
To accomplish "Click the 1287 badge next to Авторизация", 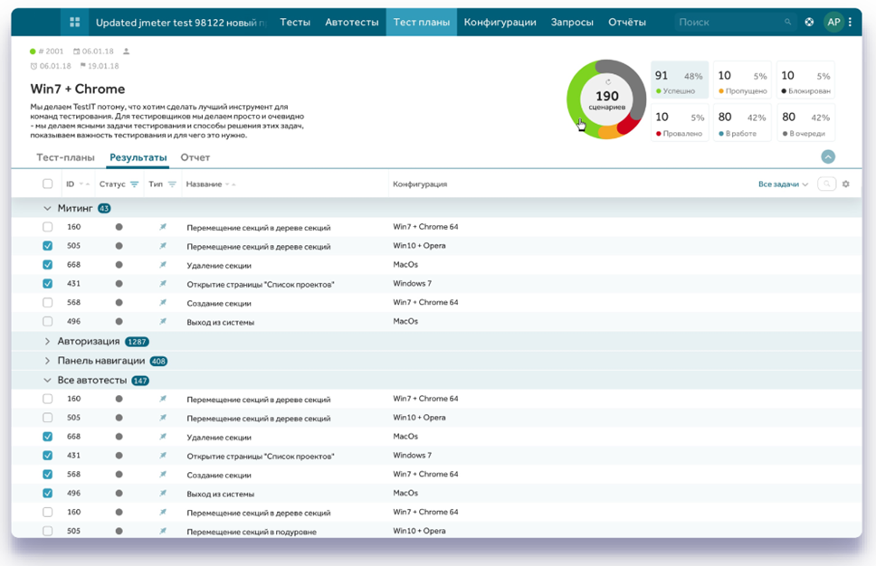I will point(137,342).
